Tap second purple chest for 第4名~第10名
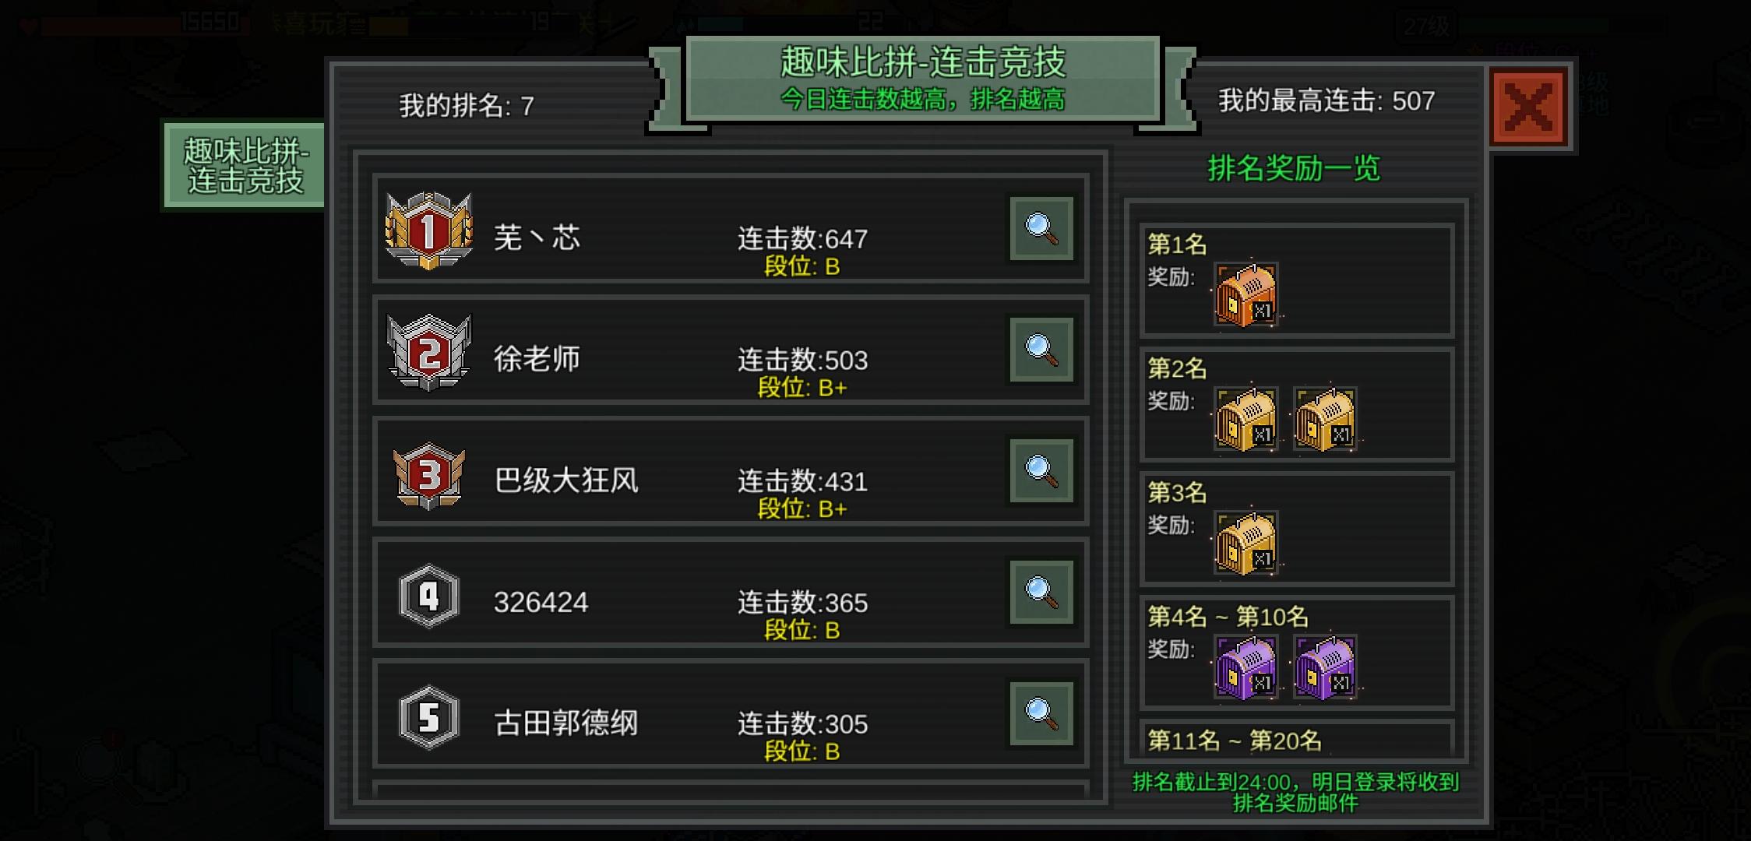Image resolution: width=1751 pixels, height=841 pixels. (x=1325, y=667)
